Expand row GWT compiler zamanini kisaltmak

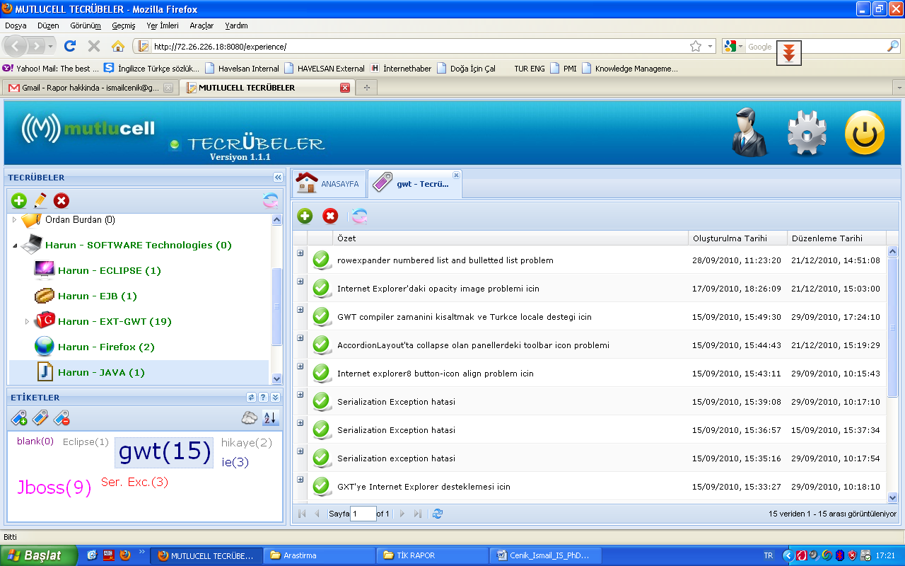pyautogui.click(x=300, y=310)
